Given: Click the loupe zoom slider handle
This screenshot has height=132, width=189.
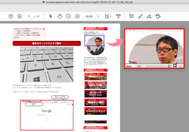Looking at the screenshot, I should (x=144, y=66).
